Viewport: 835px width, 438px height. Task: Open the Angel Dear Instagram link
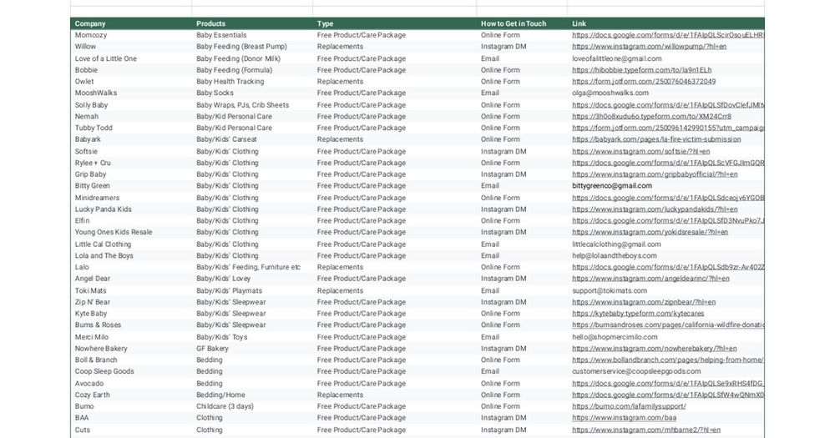tap(650, 279)
